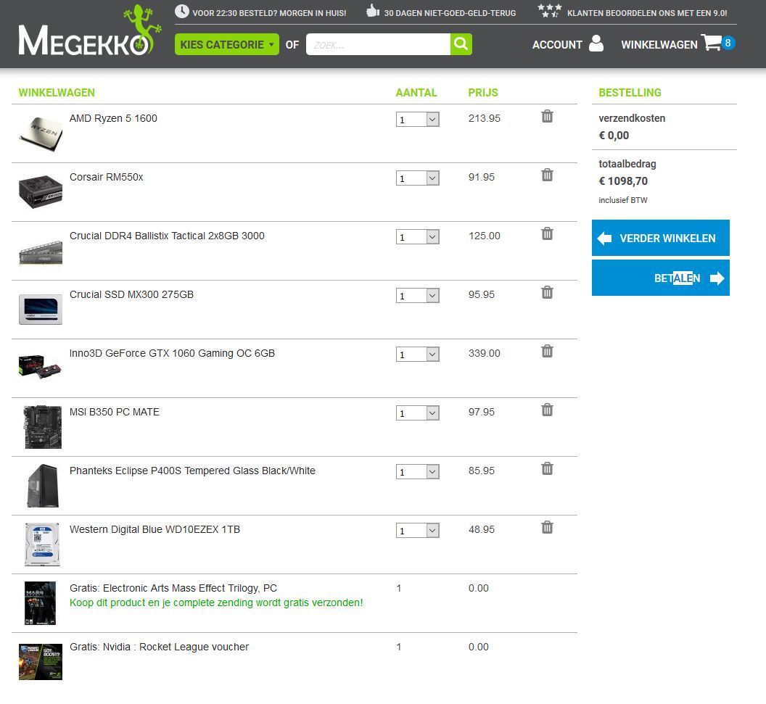Click the Megekko gecko logo
Viewport: 766px width, 704px height.
coord(89,31)
